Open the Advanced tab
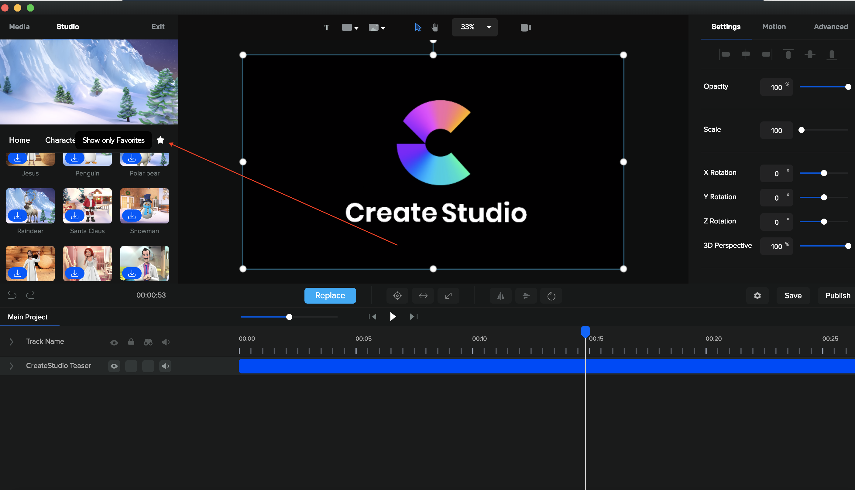855x490 pixels. pos(831,27)
